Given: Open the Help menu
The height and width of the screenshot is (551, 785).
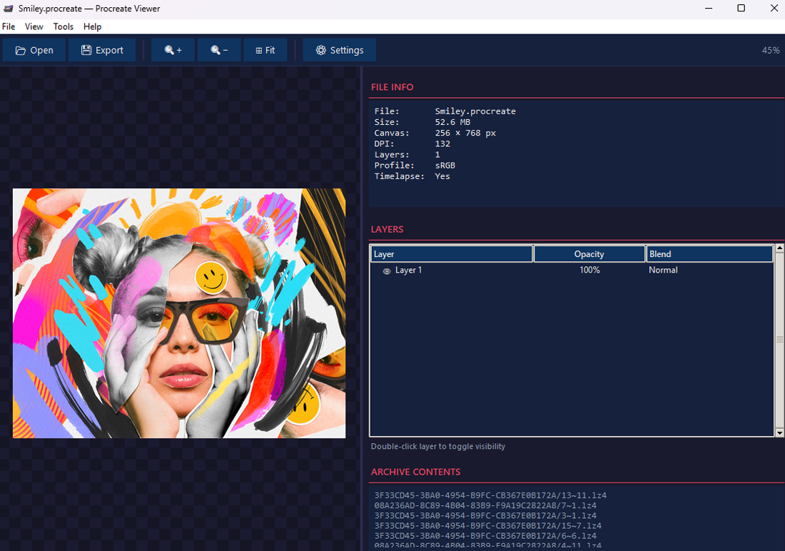Looking at the screenshot, I should tap(92, 26).
